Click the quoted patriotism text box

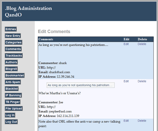(x=81, y=85)
